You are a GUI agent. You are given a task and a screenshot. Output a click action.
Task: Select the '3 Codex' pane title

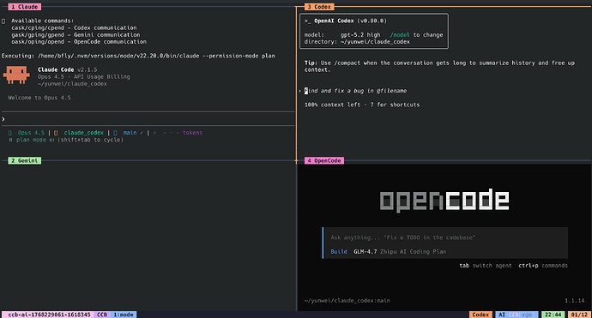[x=319, y=7]
